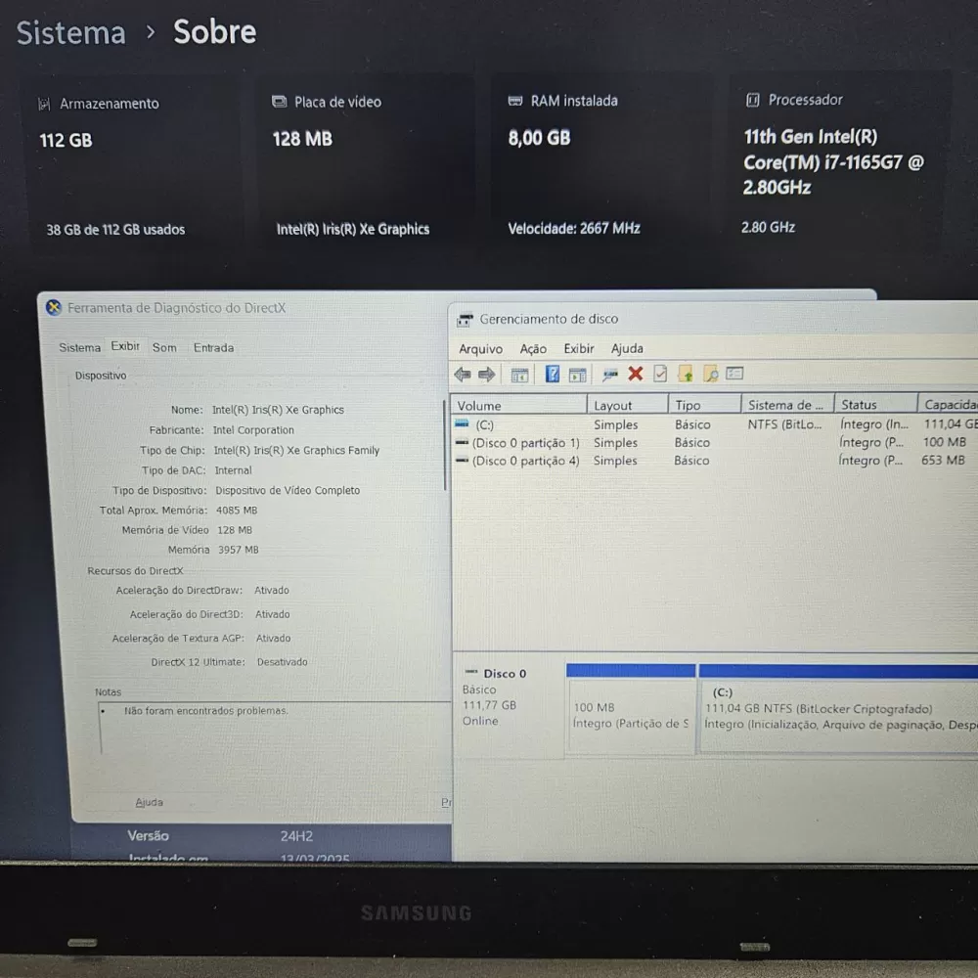Click the 2.80 GHz text under Processador
The image size is (978, 978).
[768, 227]
